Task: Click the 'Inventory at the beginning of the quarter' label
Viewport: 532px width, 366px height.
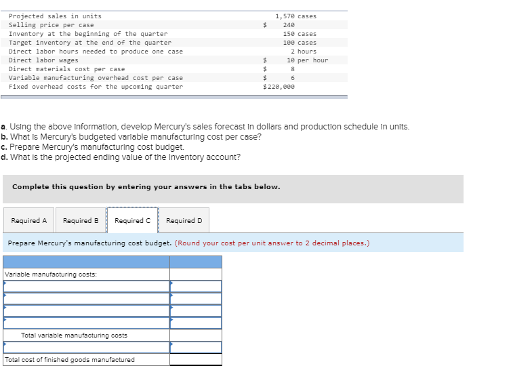Action: coord(88,34)
